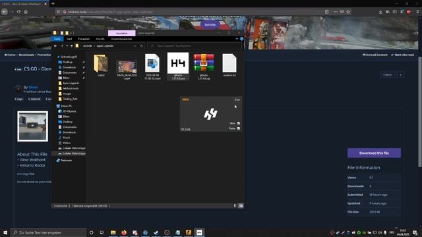Open Netzwerk in the navigation pane

coord(66,161)
